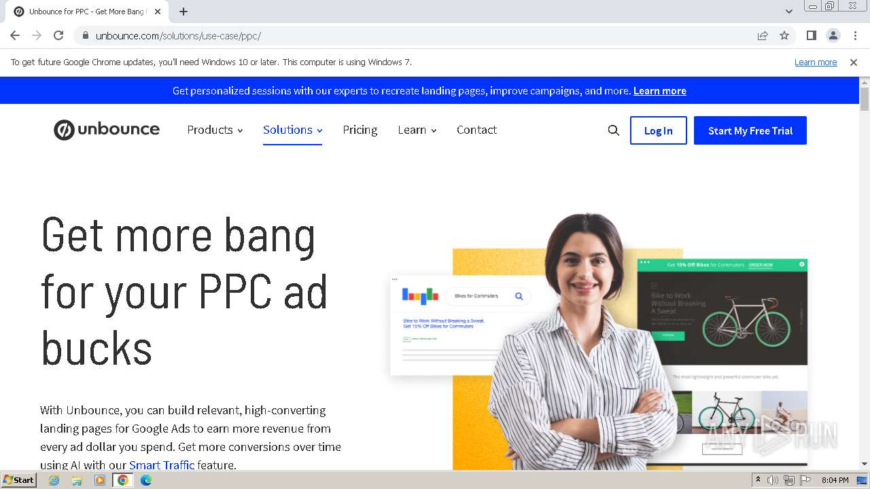Expand the Learn menu
This screenshot has width=870, height=489.
(417, 130)
